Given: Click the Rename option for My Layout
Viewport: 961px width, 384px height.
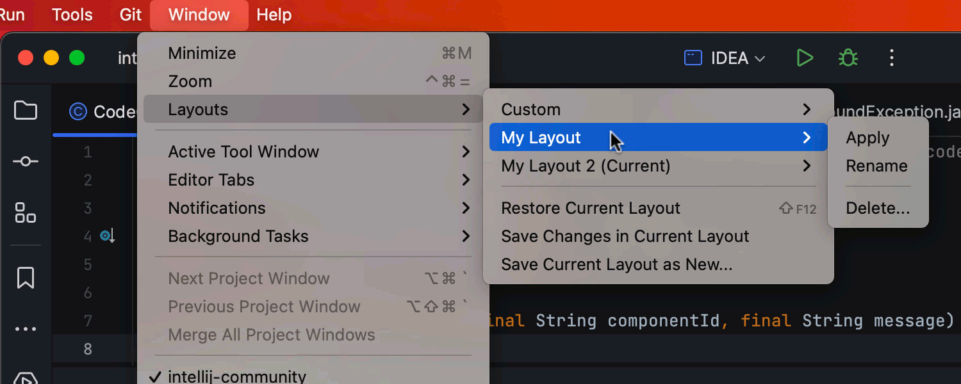Looking at the screenshot, I should [876, 166].
